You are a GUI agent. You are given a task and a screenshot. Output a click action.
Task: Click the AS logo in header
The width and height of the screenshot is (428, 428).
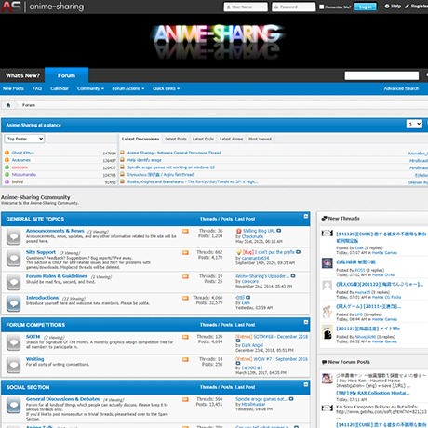pyautogui.click(x=11, y=7)
